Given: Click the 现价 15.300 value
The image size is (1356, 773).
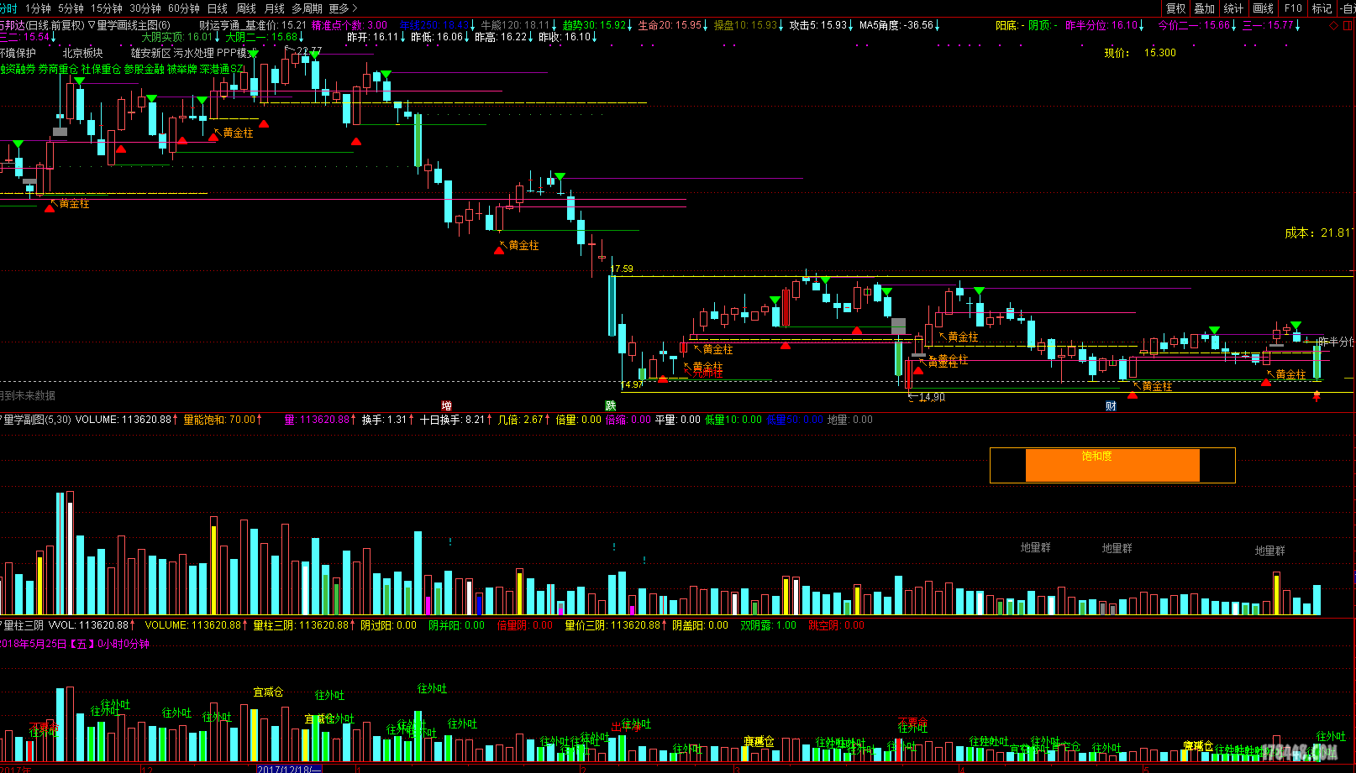Looking at the screenshot, I should click(x=1139, y=53).
